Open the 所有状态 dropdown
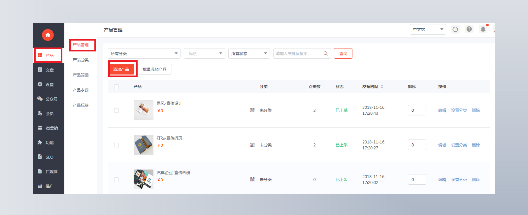The height and width of the screenshot is (215, 528). click(x=249, y=53)
